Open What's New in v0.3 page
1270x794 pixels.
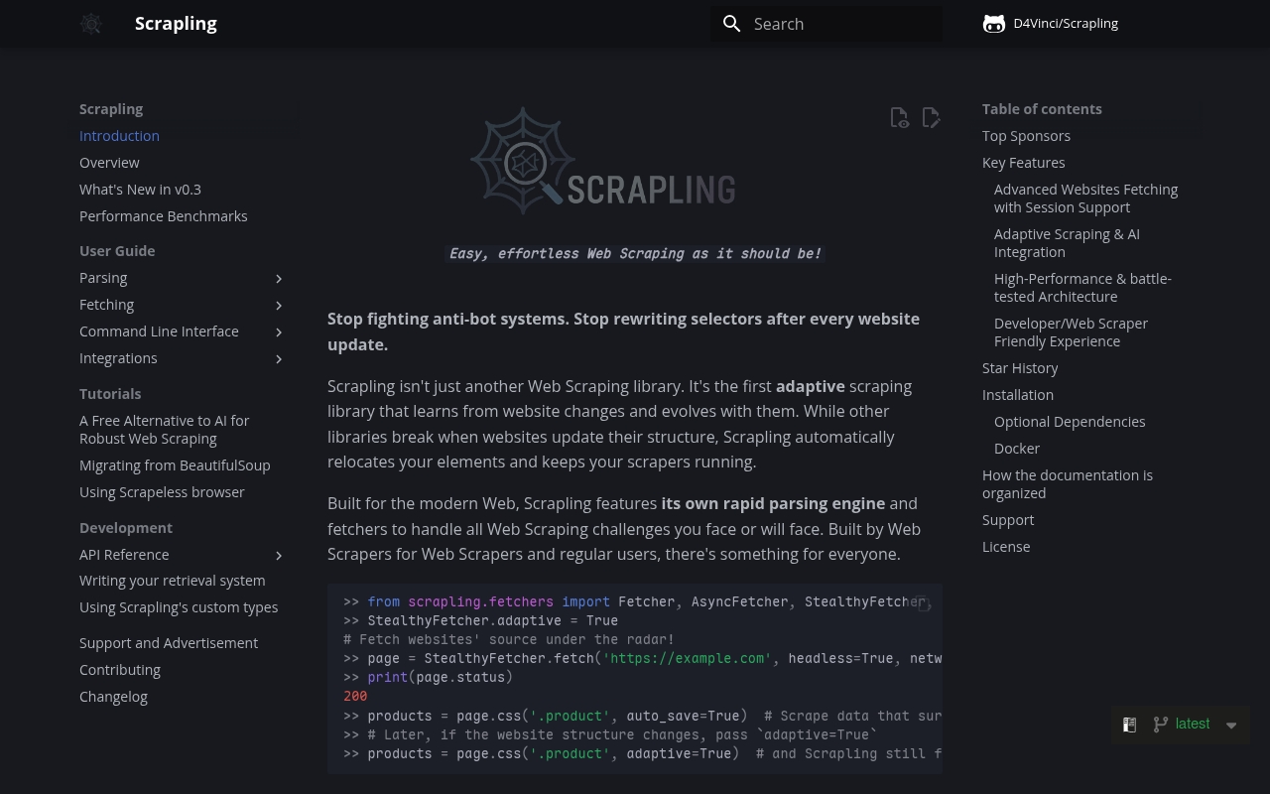pos(140,190)
